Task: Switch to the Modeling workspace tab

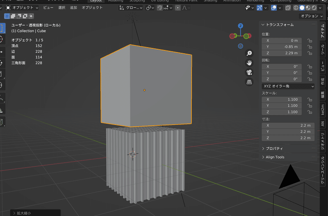Action: pos(116,1)
